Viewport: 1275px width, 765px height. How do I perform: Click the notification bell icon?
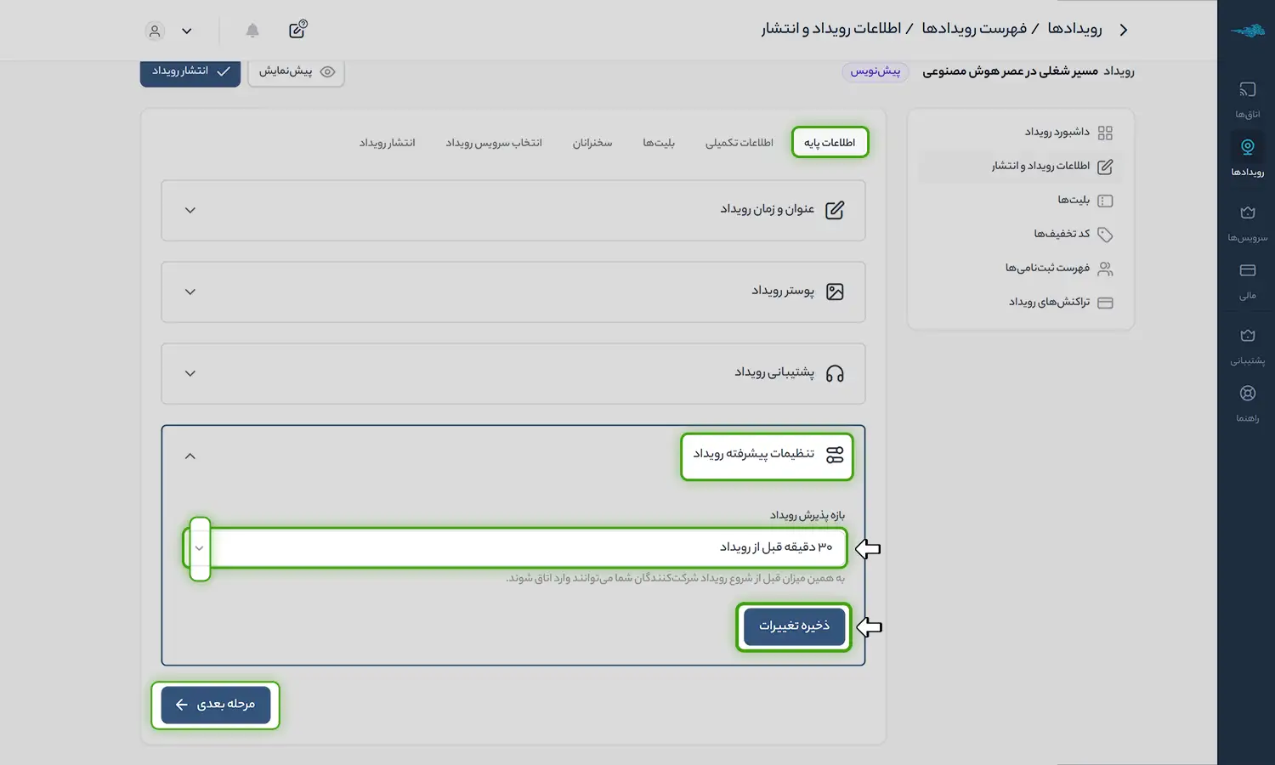pyautogui.click(x=252, y=31)
